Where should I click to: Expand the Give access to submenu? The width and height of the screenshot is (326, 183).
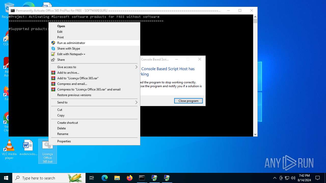[94, 67]
